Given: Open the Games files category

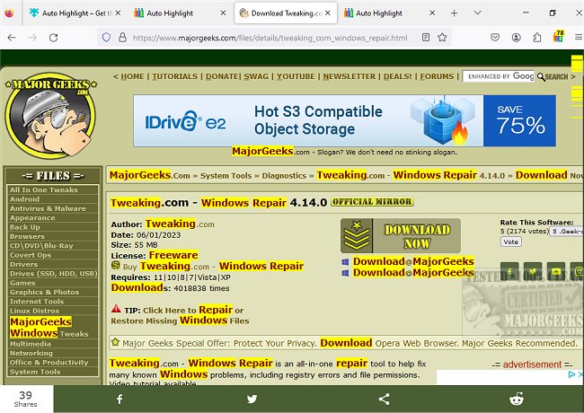Looking at the screenshot, I should [x=22, y=283].
